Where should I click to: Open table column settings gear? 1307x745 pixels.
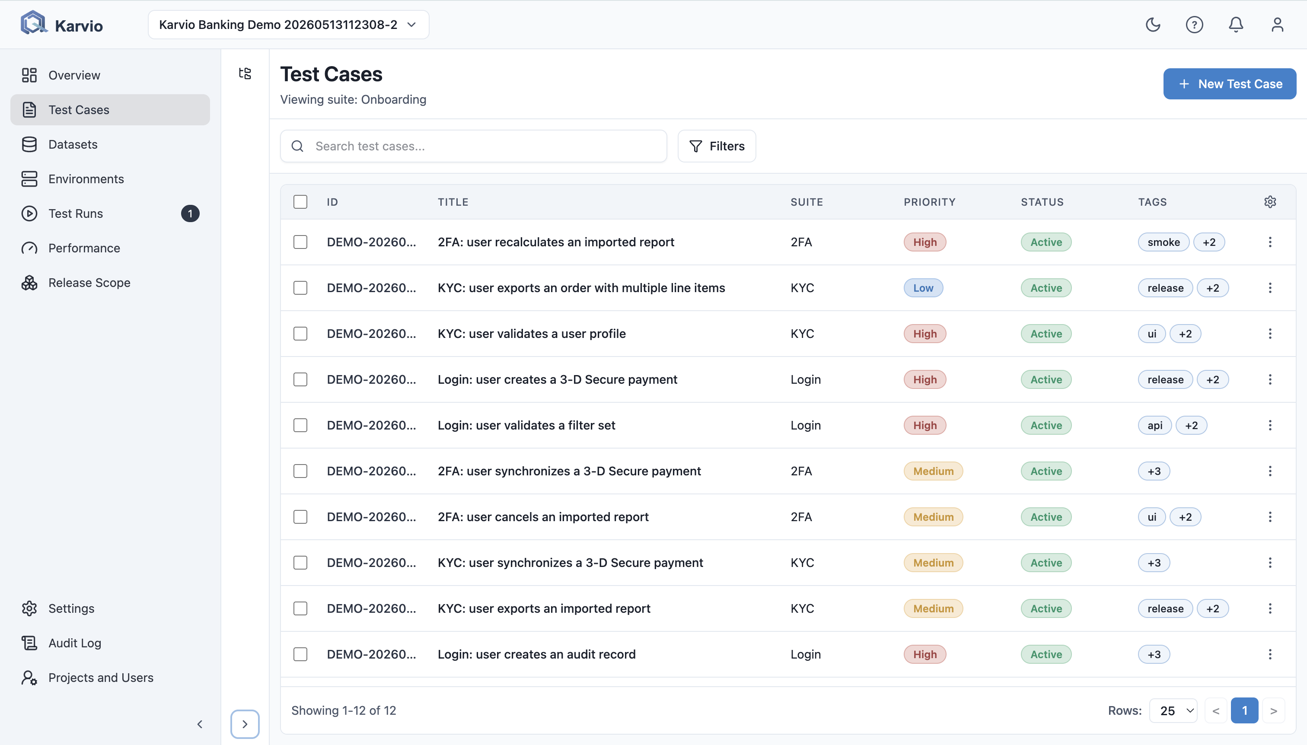pos(1270,202)
